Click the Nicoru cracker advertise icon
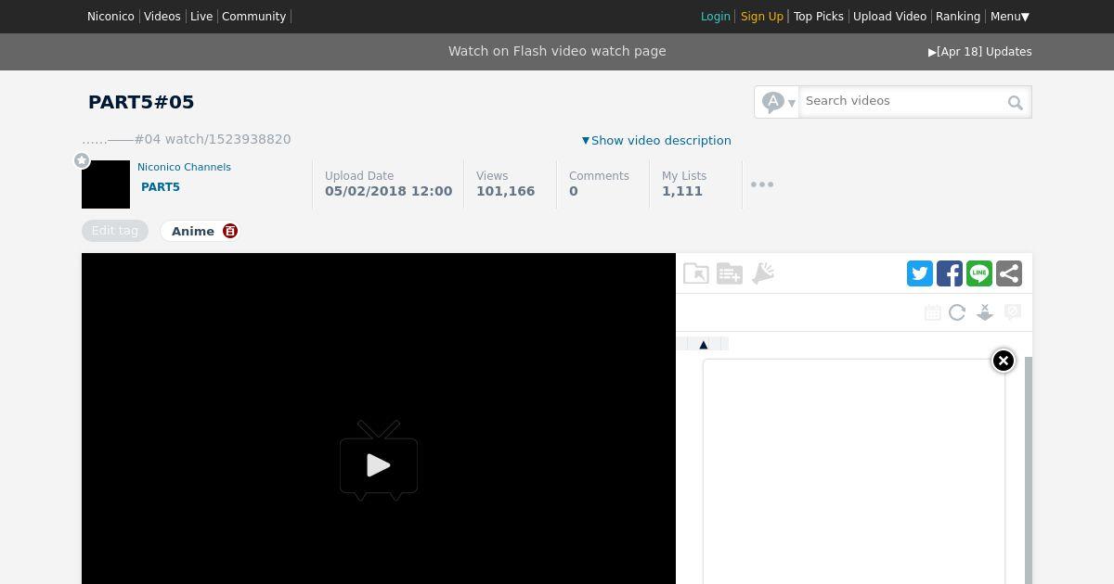 (763, 273)
